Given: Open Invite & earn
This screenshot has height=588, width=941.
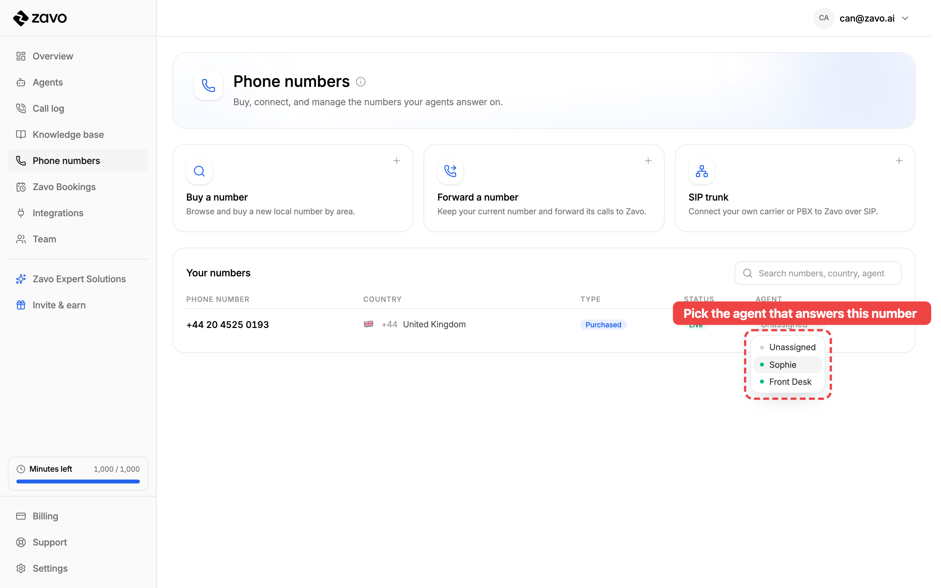Looking at the screenshot, I should (x=78, y=305).
